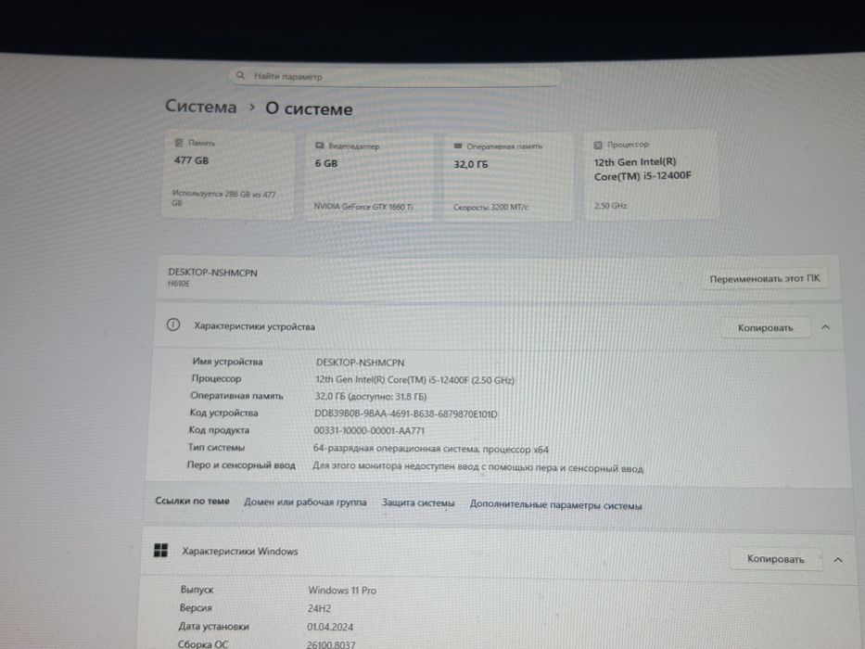Image resolution: width=865 pixels, height=649 pixels.
Task: Click the RAM icon on Оперативная память card
Action: click(458, 146)
